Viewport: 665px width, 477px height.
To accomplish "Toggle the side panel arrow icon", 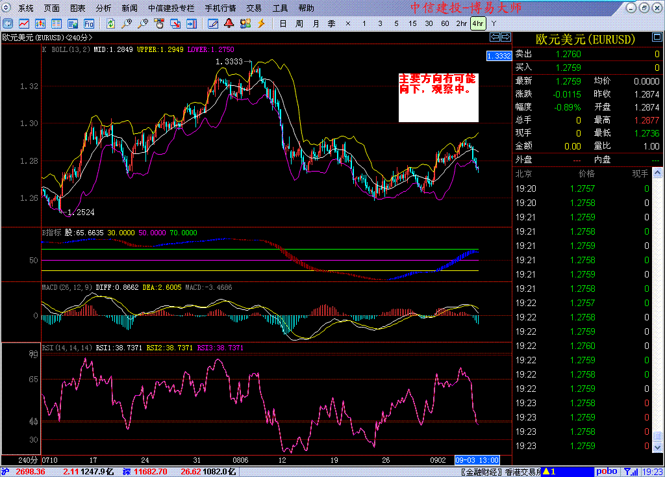I will [192, 23].
